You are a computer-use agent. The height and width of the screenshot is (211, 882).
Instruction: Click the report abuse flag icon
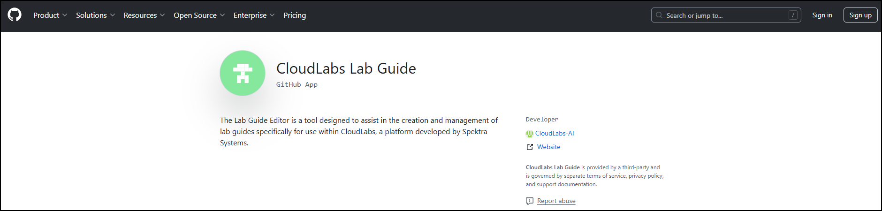click(530, 201)
